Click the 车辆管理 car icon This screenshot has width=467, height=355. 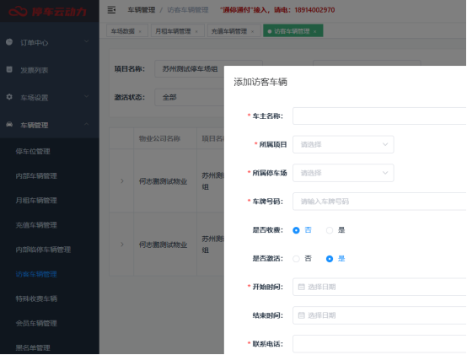point(9,124)
